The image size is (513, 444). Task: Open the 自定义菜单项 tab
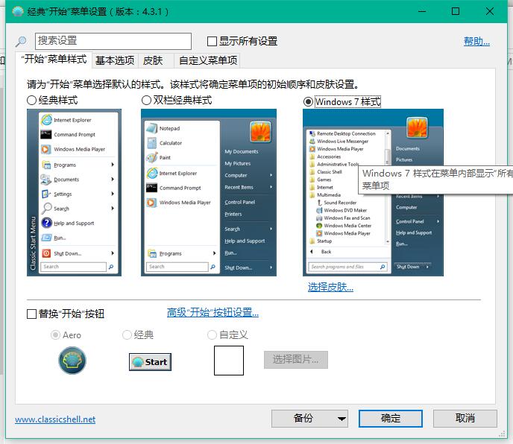208,61
